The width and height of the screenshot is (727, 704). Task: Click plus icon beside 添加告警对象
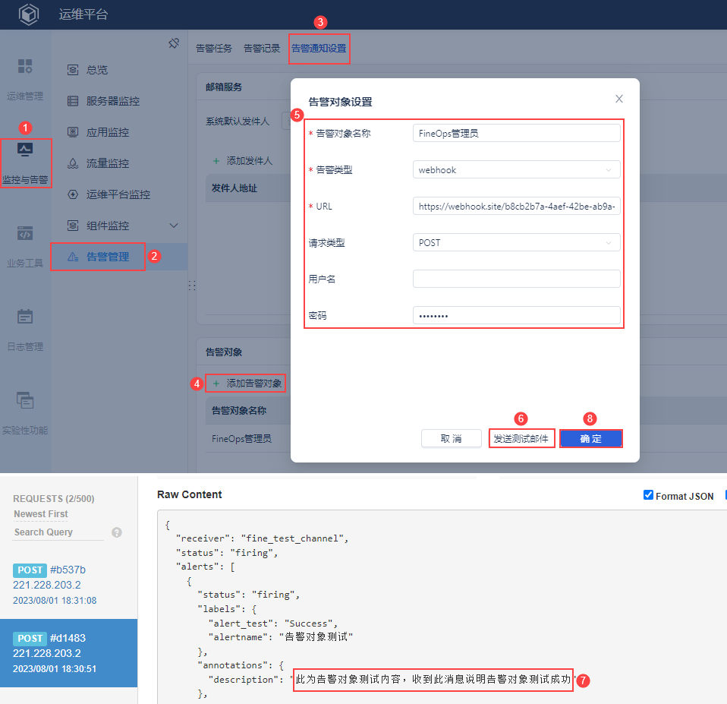216,384
